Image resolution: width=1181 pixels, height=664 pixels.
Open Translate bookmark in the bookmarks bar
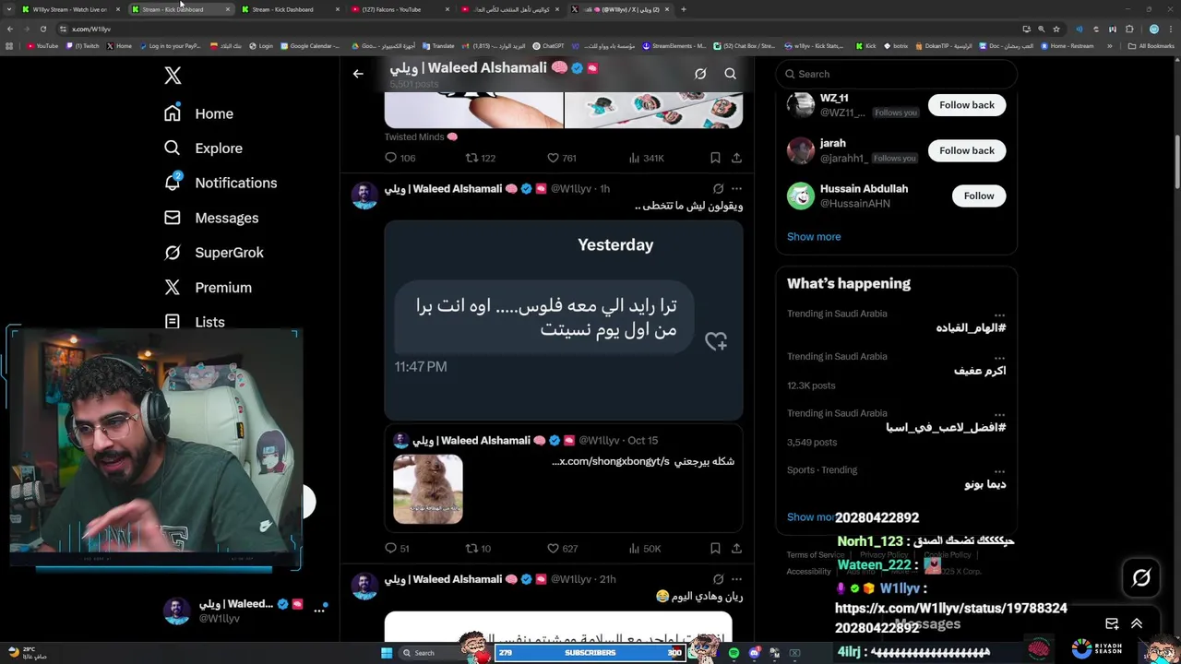point(439,46)
